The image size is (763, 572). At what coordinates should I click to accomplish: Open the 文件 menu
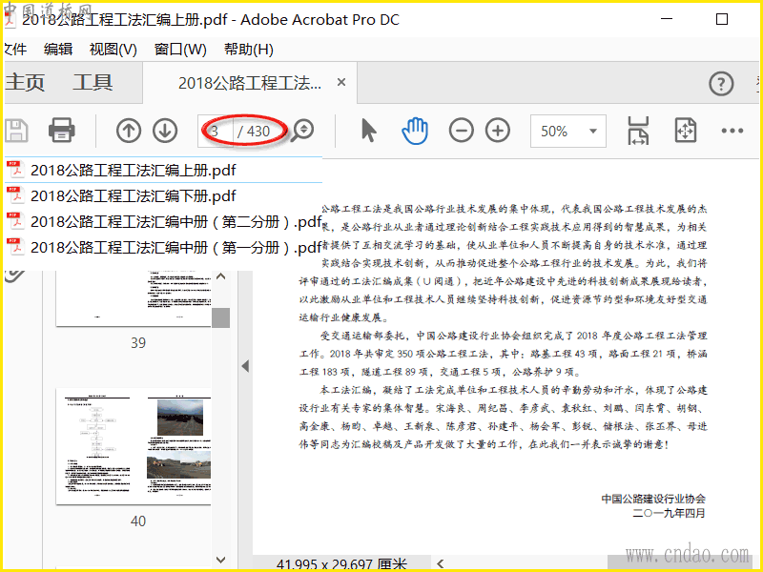click(x=15, y=50)
